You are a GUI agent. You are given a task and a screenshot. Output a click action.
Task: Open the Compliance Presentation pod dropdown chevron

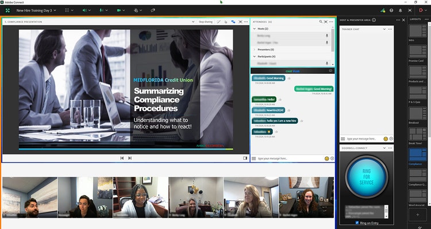coord(194,22)
